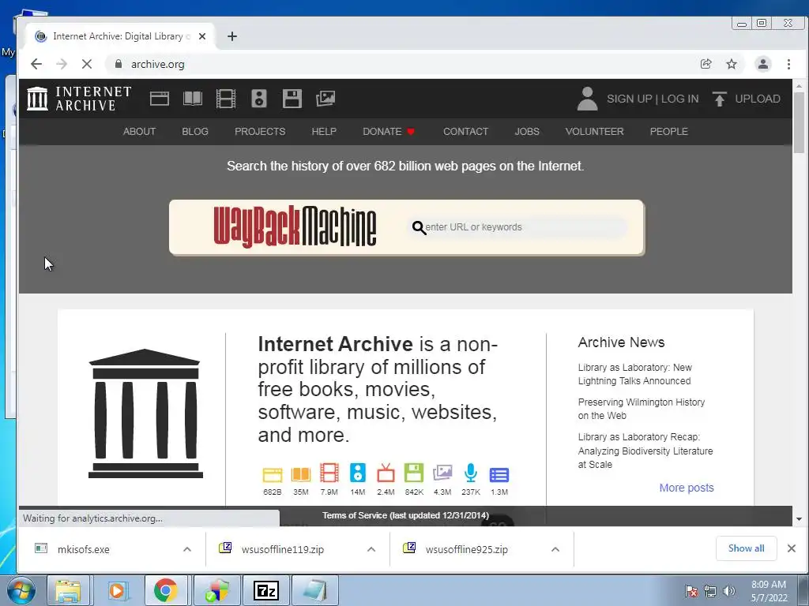
Task: Click the 7.9M video icon
Action: point(329,473)
